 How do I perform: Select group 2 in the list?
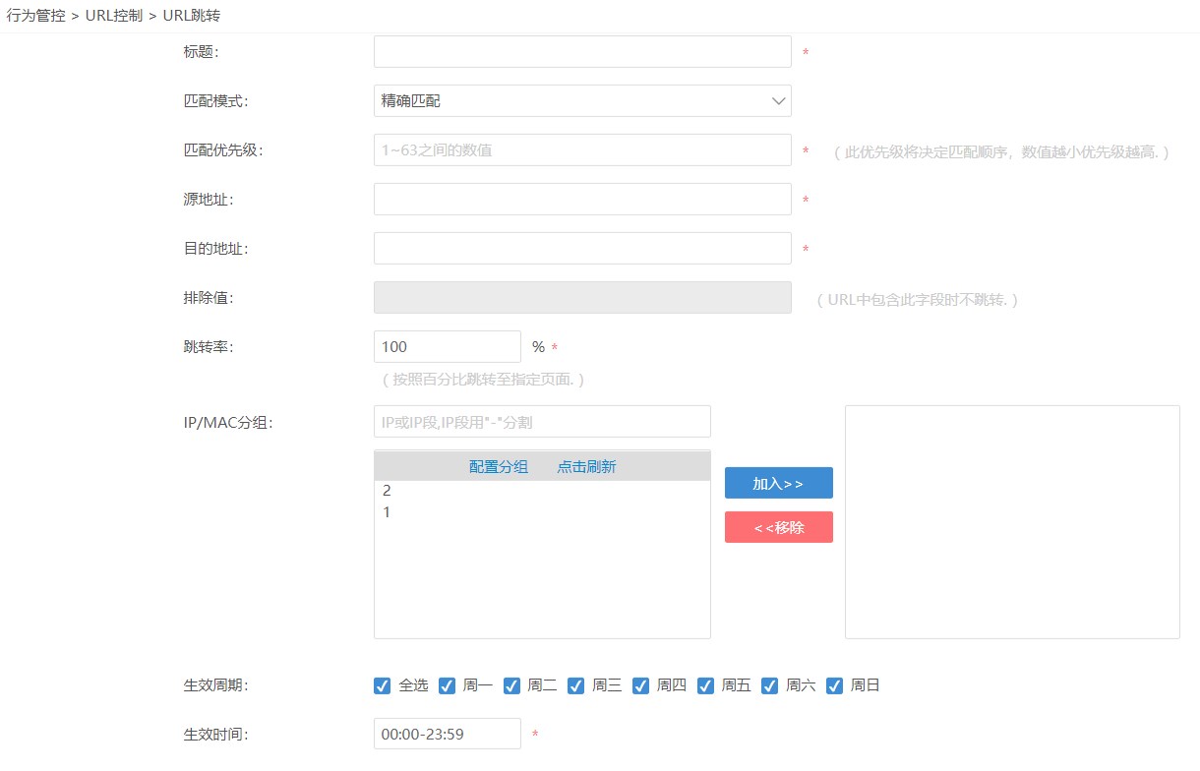point(387,491)
